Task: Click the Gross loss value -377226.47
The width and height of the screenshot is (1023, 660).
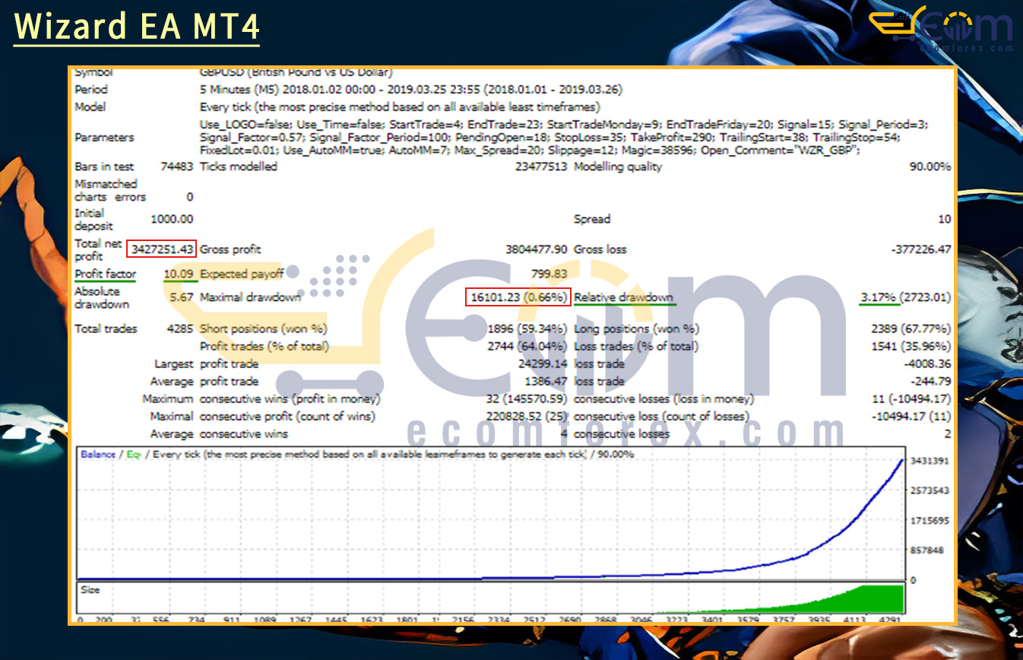Action: click(x=920, y=249)
